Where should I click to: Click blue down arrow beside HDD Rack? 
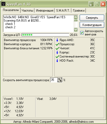pyautogui.click(x=57, y=61)
